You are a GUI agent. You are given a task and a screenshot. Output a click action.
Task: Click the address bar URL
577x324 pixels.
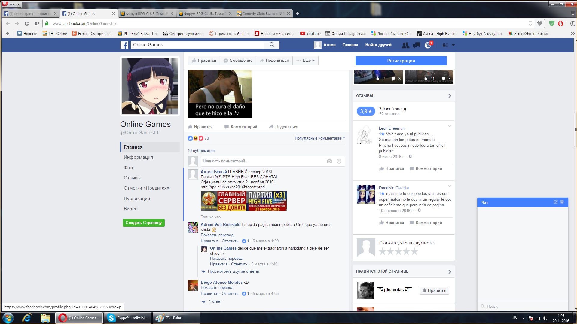tap(84, 23)
